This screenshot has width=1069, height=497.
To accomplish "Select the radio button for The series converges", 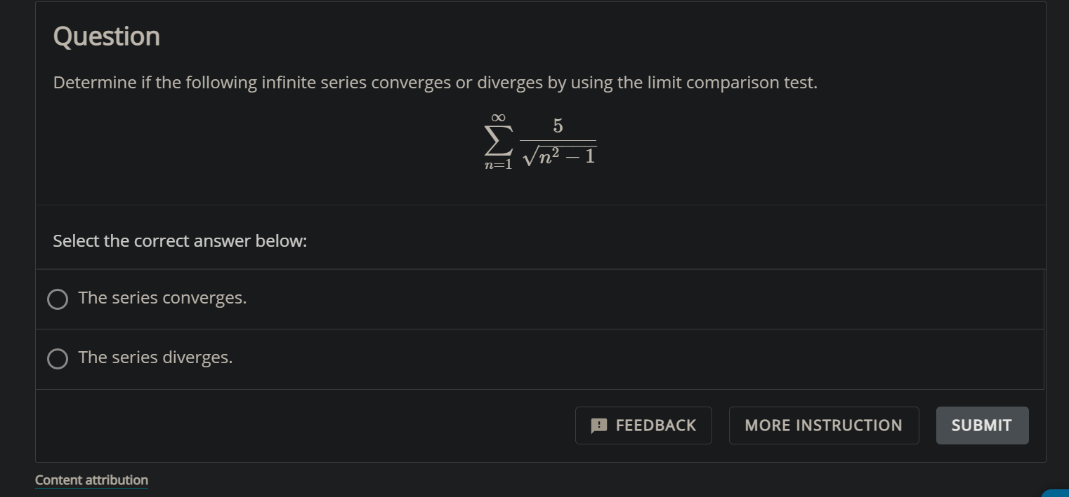I will pyautogui.click(x=57, y=299).
